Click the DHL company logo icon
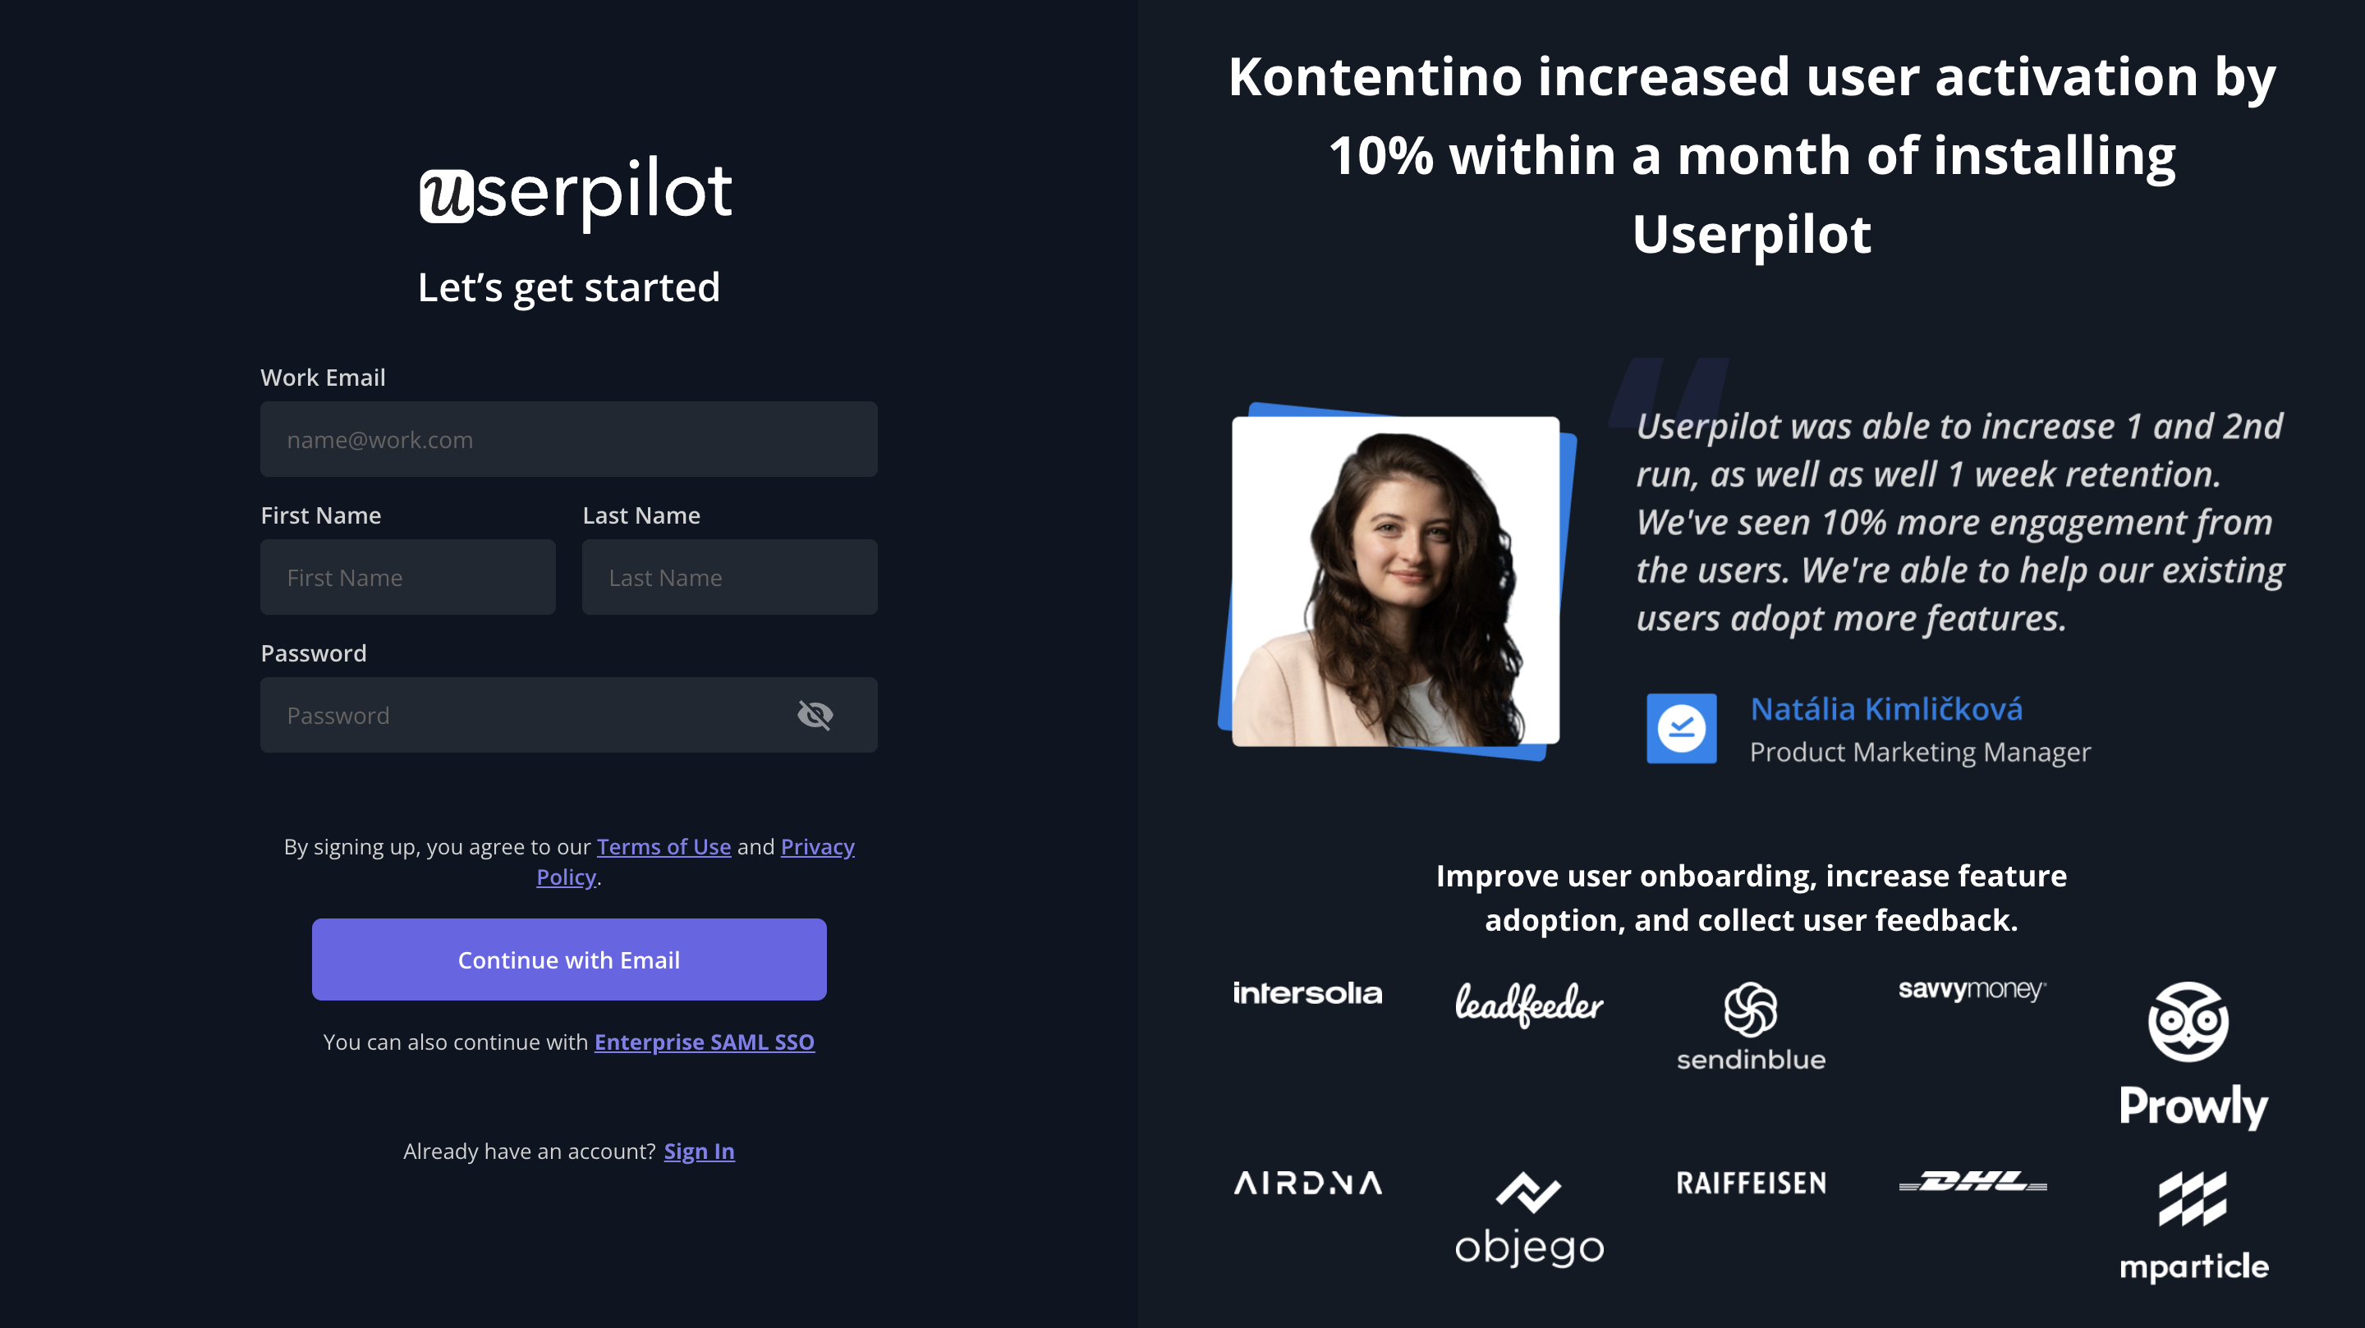Viewport: 2365px width, 1328px height. coord(1972,1179)
